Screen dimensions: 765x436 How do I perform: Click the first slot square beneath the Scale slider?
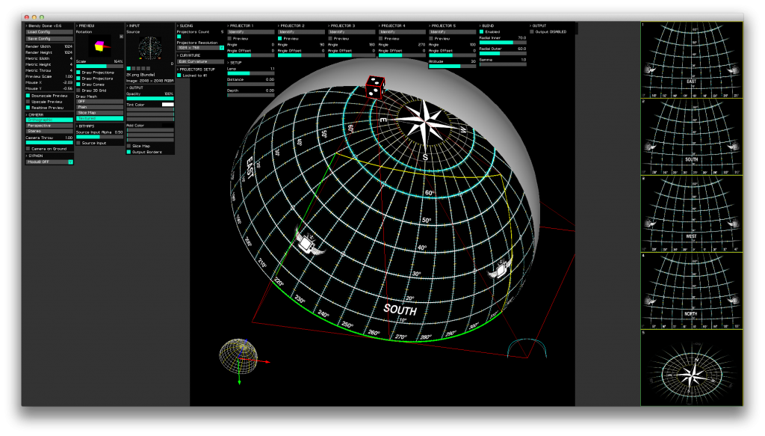128,68
